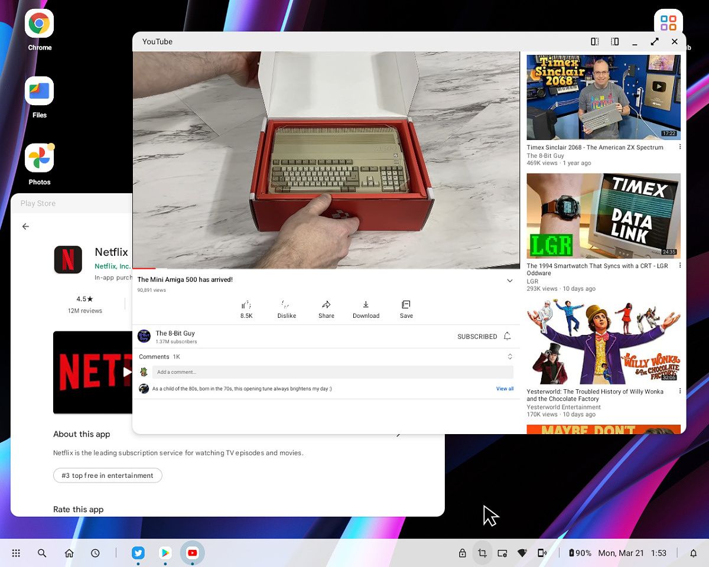Image resolution: width=709 pixels, height=567 pixels.
Task: Click the 12M reviews rating in Play Store
Action: [x=85, y=305]
